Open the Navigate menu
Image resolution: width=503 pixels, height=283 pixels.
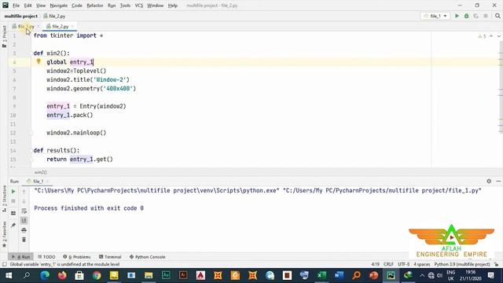click(59, 6)
